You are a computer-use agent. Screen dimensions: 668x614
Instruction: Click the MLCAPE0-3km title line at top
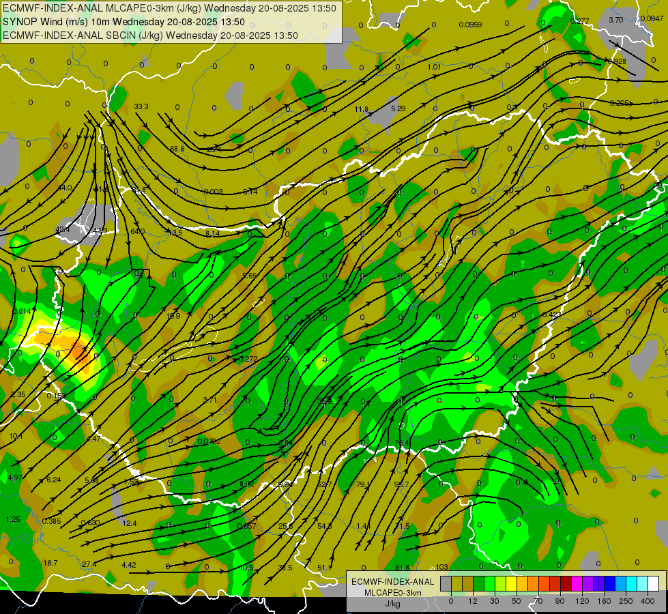(169, 8)
